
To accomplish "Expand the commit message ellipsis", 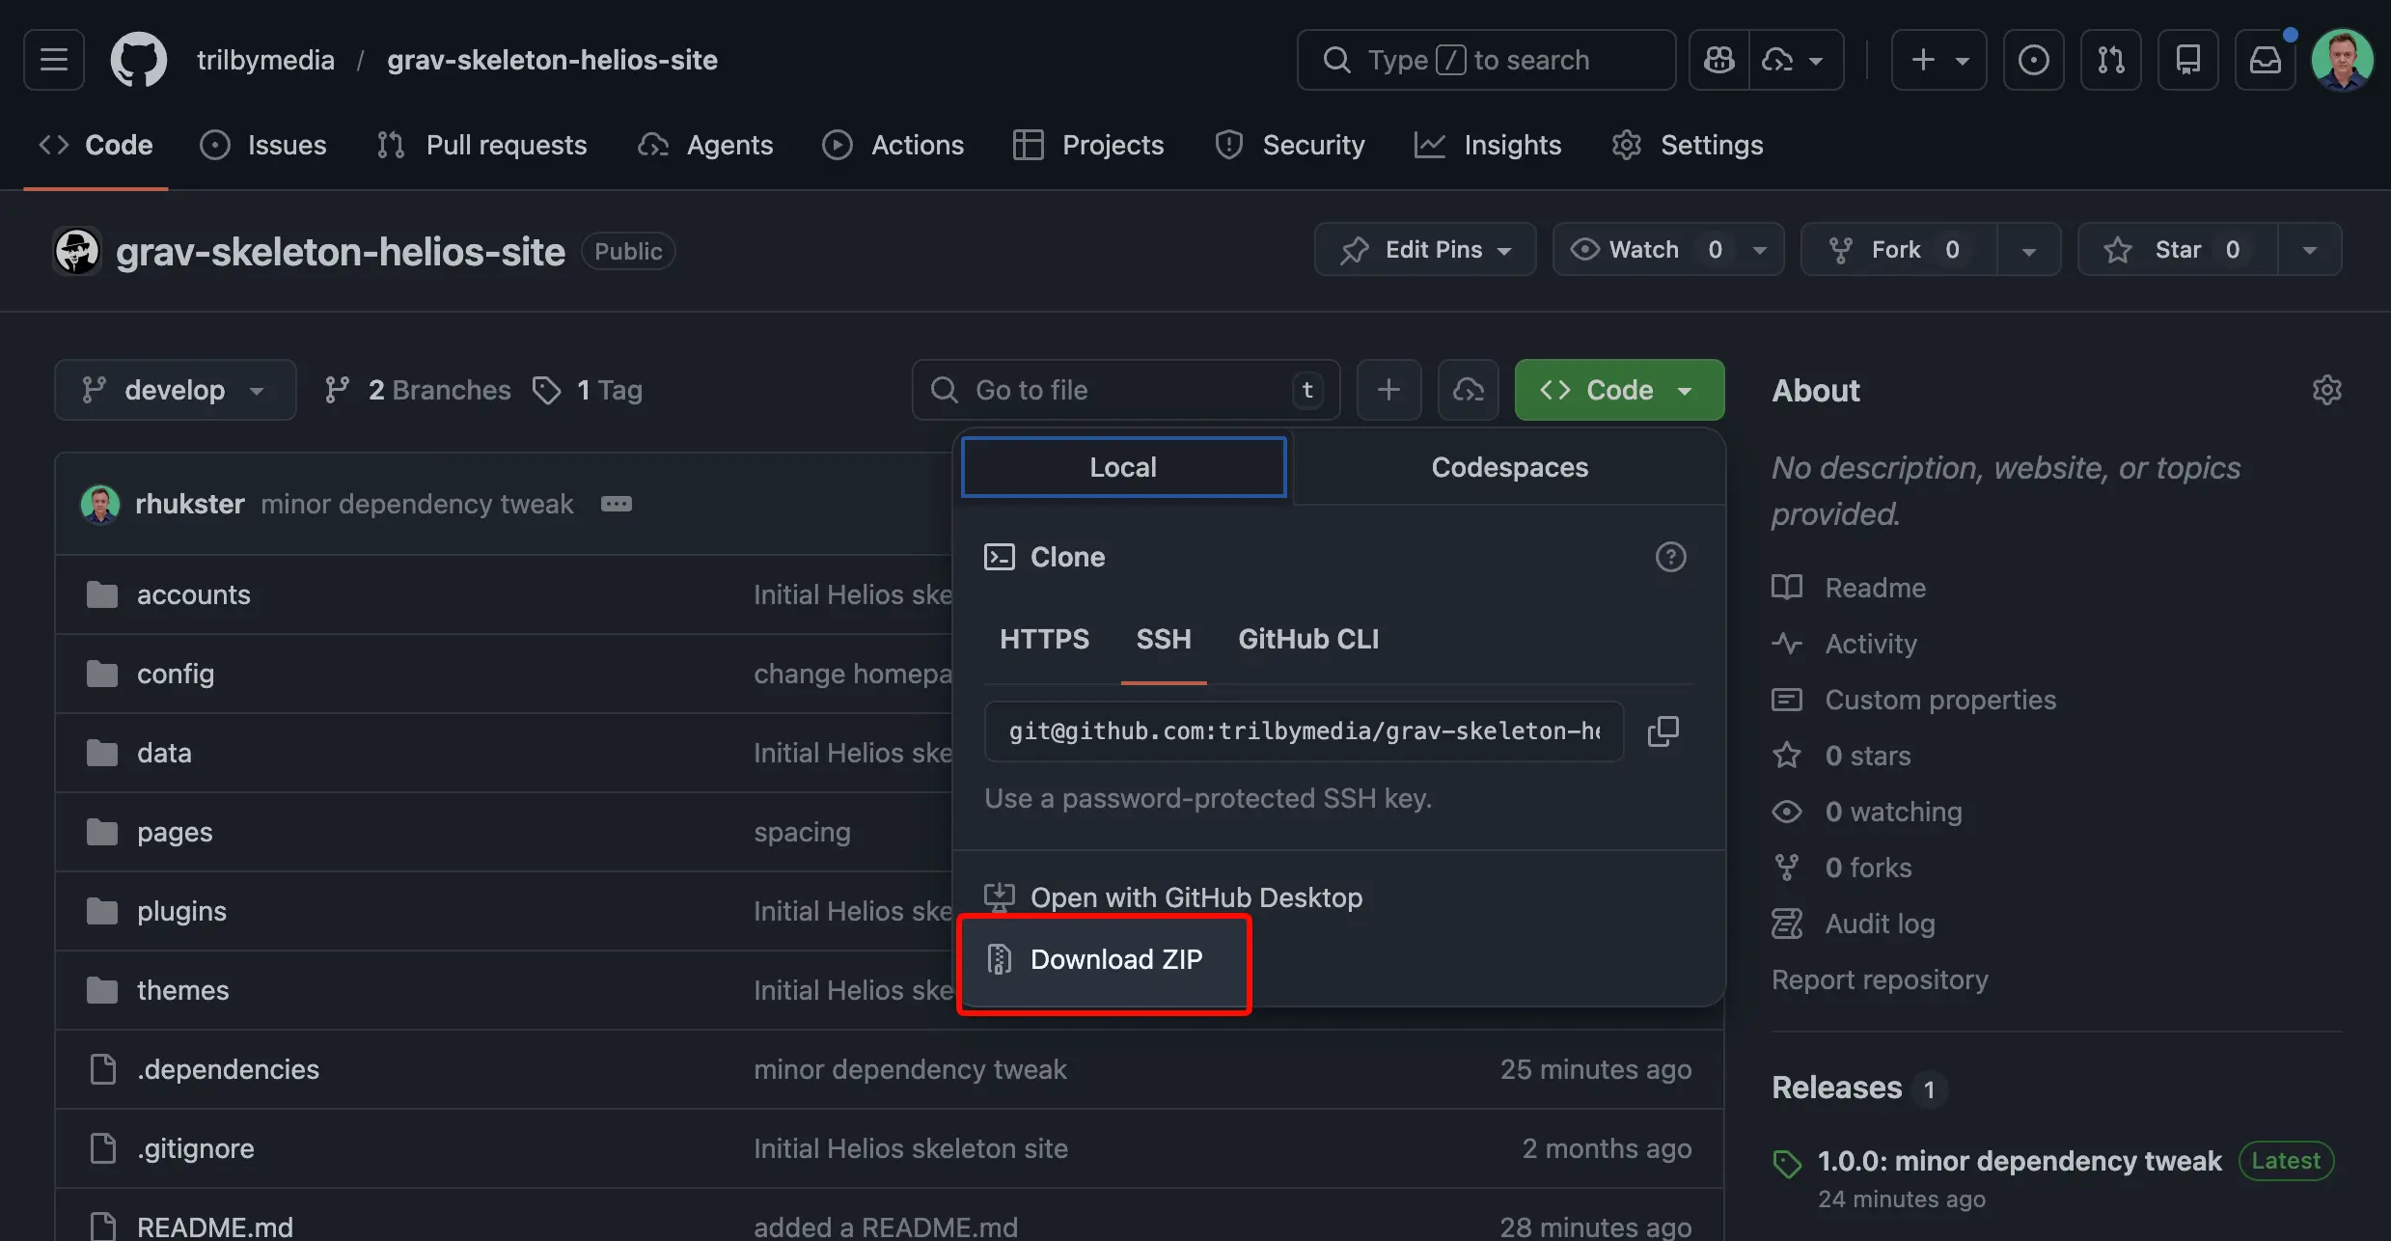I will 616,504.
